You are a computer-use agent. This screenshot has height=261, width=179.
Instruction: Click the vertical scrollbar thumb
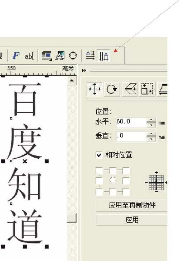pos(72,218)
